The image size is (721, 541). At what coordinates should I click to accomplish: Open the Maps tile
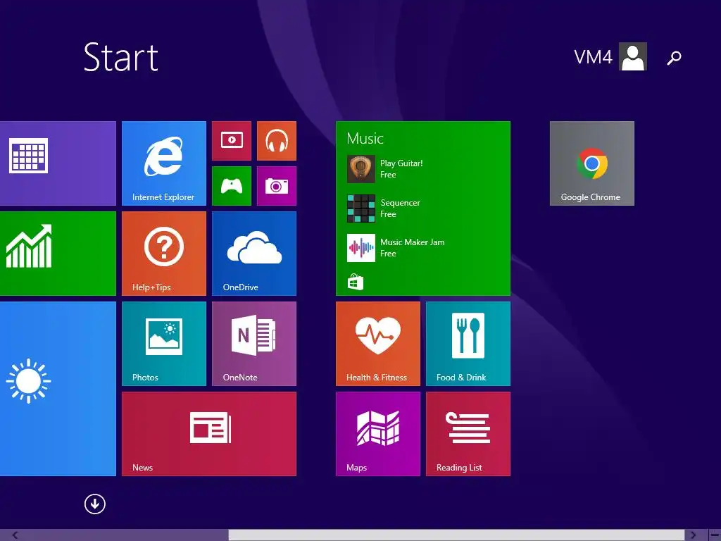tap(378, 434)
